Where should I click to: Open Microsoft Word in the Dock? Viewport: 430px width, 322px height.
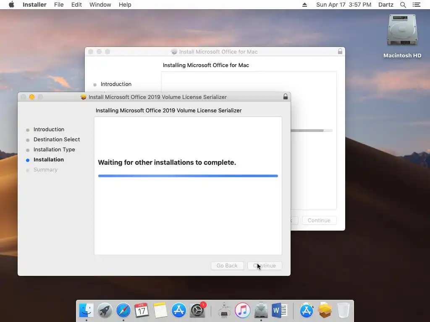[279, 310]
